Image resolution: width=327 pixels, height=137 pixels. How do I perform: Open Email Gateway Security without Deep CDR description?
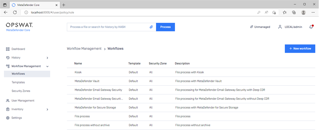tap(222, 99)
